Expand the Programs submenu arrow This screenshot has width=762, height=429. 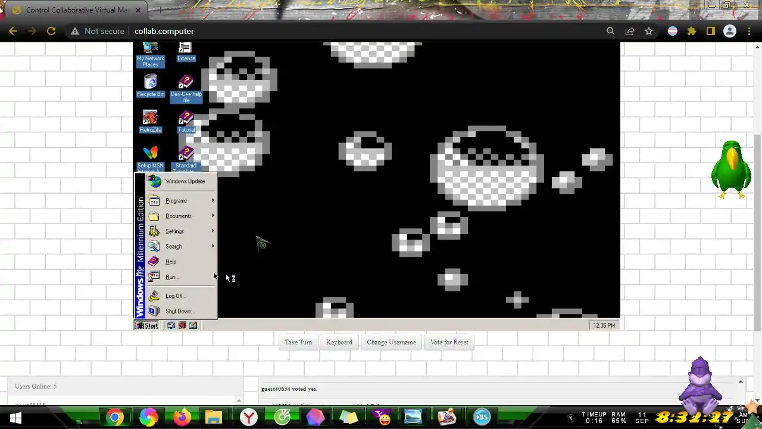213,201
